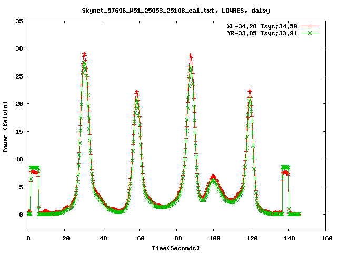Click x-axis tick label 100

point(215,238)
